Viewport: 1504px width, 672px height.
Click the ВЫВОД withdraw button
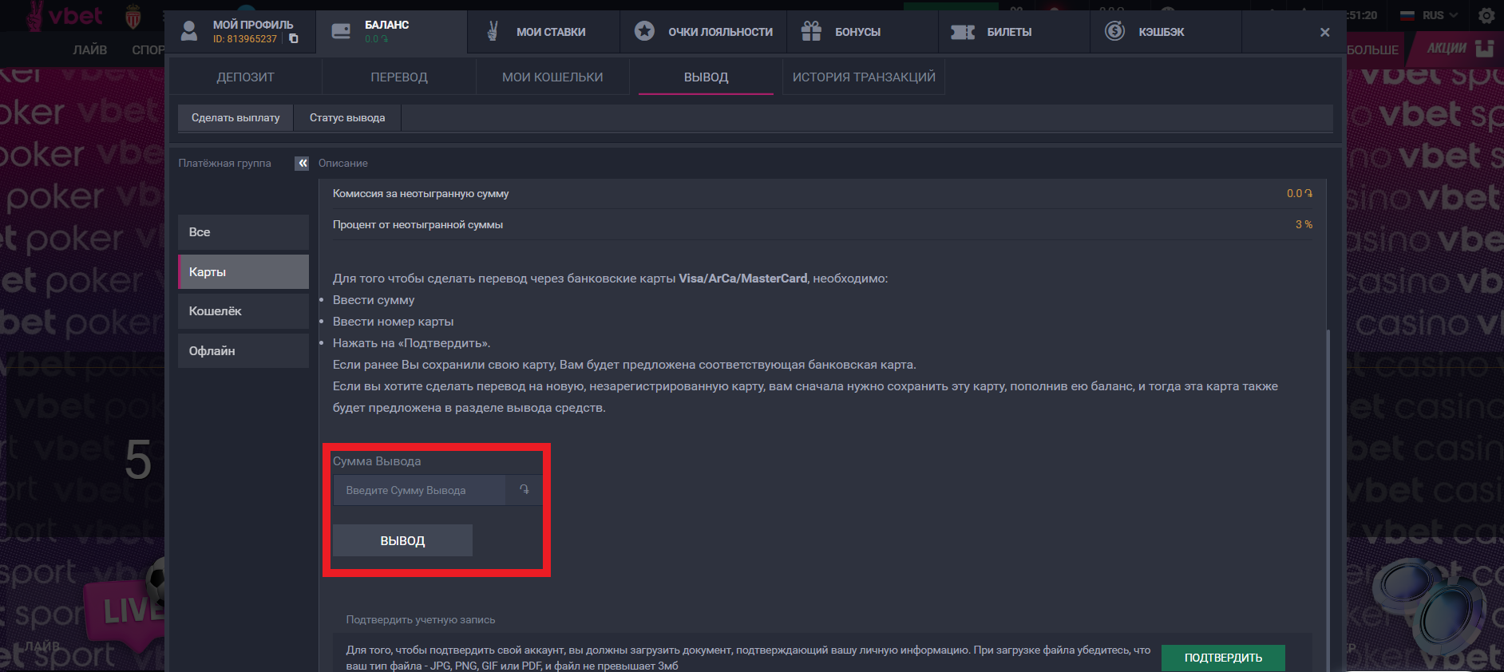coord(402,540)
